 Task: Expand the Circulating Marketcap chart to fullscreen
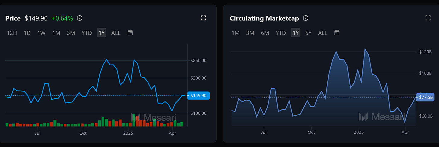[428, 18]
